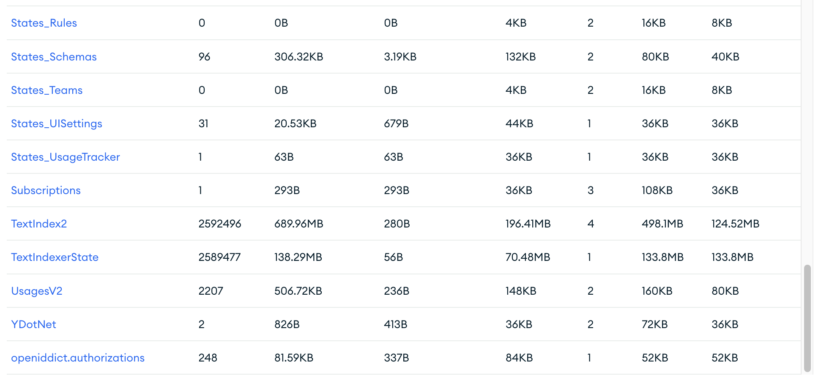Open the States_UsageTracker collection

[x=66, y=157]
